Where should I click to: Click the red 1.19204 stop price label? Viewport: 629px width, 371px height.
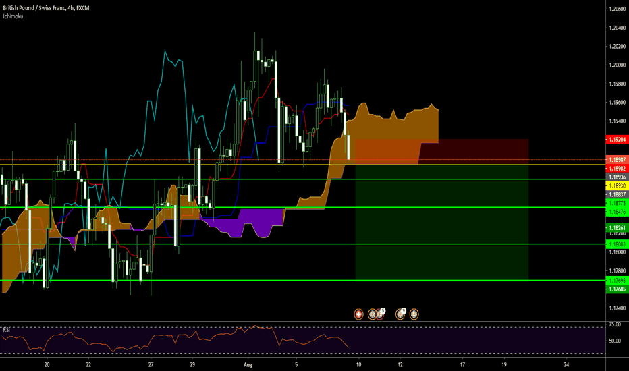[617, 140]
